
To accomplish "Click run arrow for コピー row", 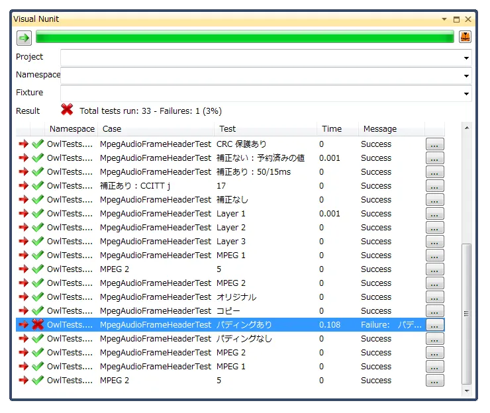I will click(23, 311).
